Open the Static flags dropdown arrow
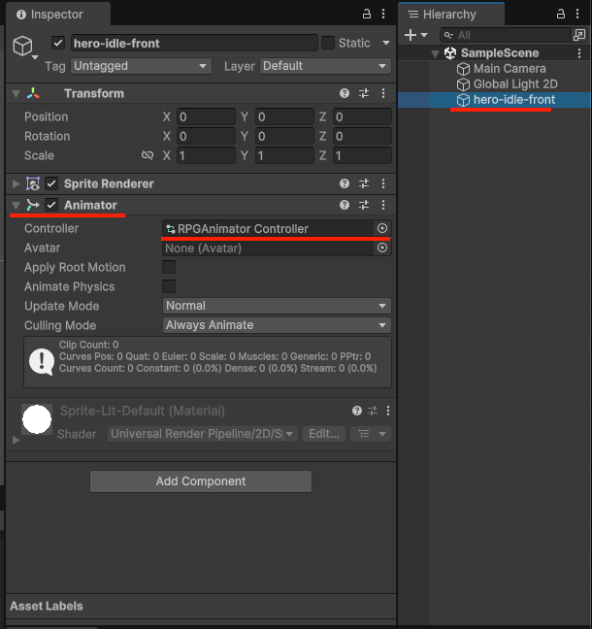Viewport: 592px width, 629px height. [x=386, y=43]
